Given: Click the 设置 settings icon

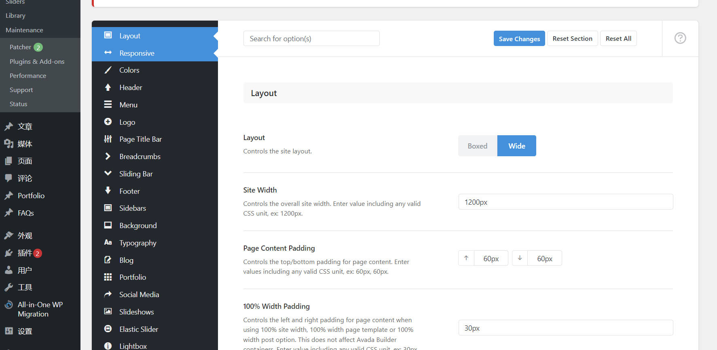Looking at the screenshot, I should [8, 331].
